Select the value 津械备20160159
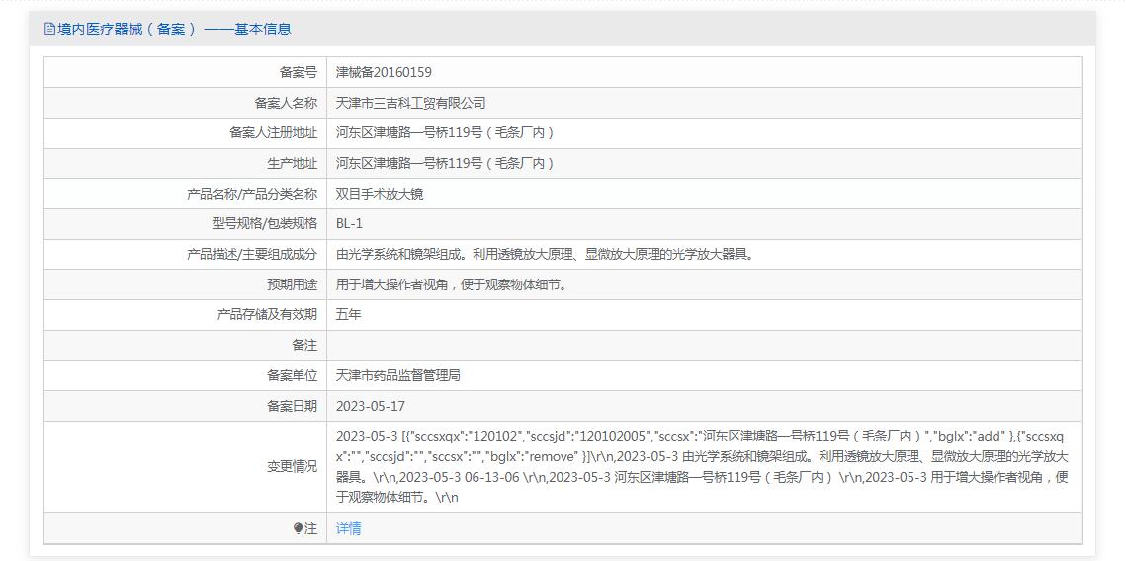This screenshot has width=1126, height=561. (384, 72)
